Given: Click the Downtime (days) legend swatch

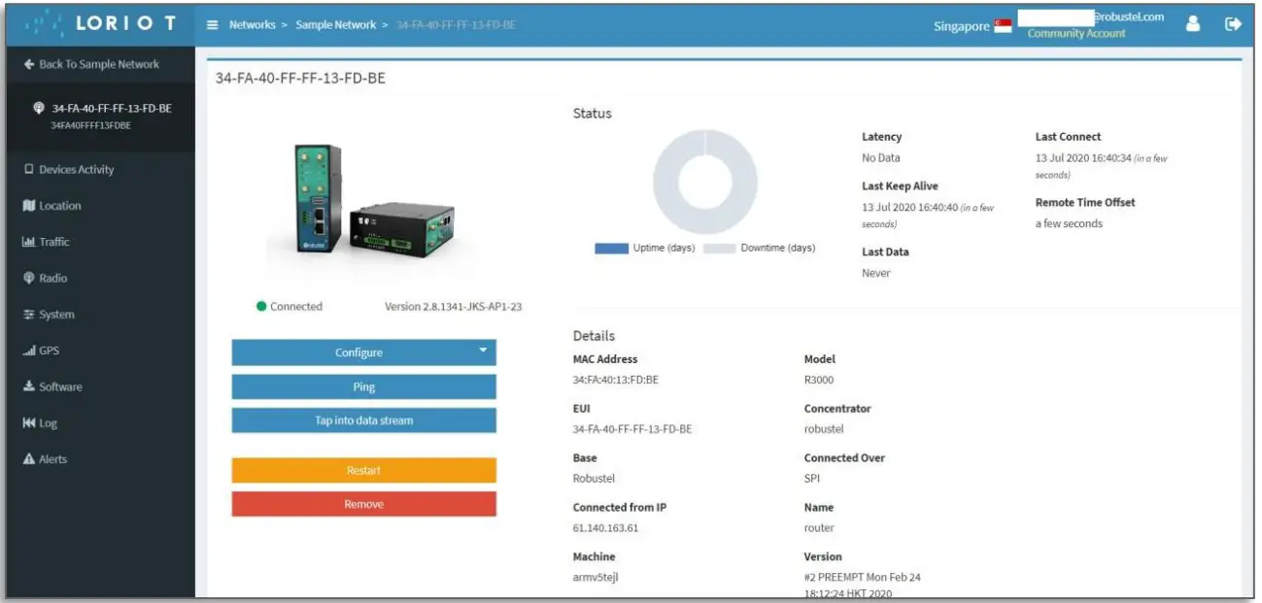Looking at the screenshot, I should coord(720,249).
